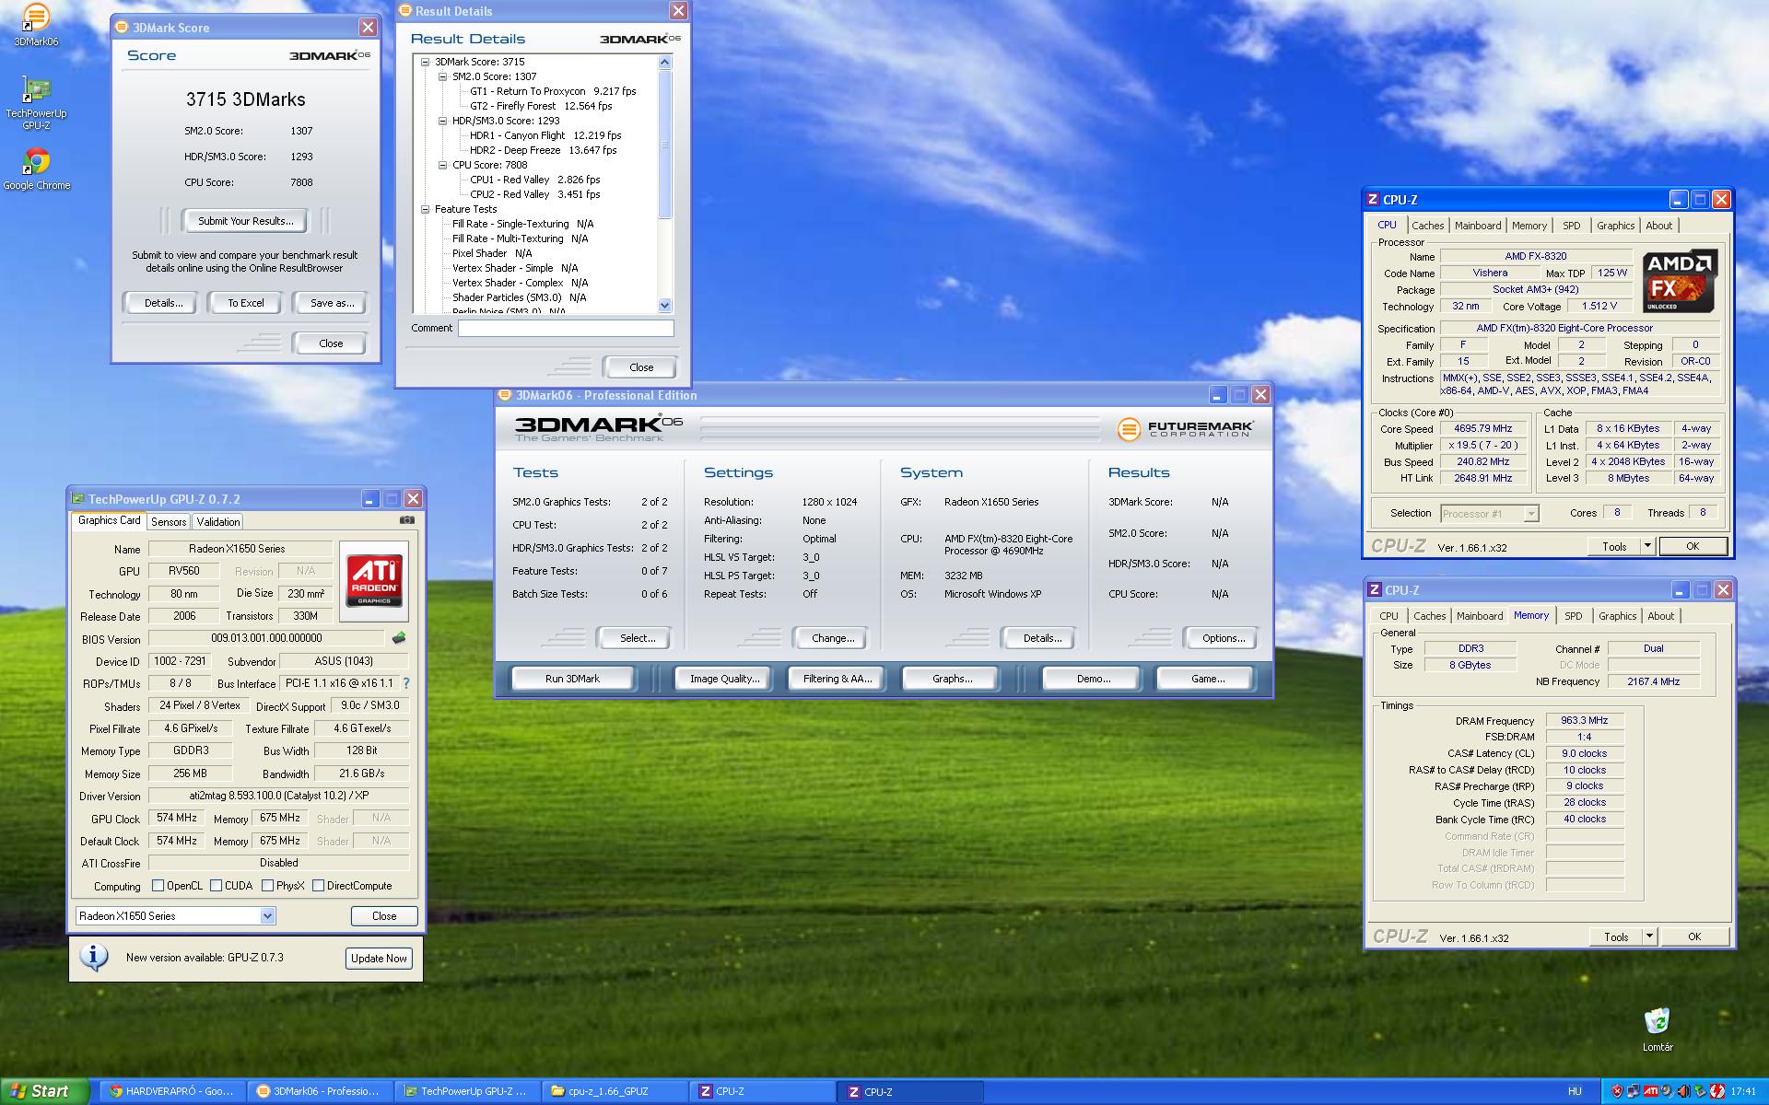The height and width of the screenshot is (1105, 1769).
Task: Click Submit Your Results button
Action: [x=246, y=221]
